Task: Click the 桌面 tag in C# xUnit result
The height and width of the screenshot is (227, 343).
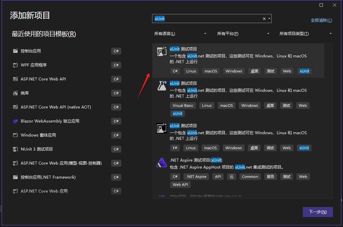Action: point(255,71)
